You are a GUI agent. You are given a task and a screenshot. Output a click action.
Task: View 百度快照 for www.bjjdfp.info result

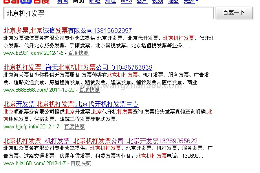[x=75, y=126]
